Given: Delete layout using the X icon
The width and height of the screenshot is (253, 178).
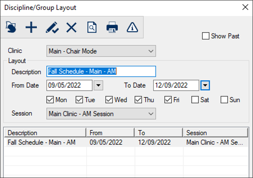Looking at the screenshot, I should pyautogui.click(x=71, y=27).
